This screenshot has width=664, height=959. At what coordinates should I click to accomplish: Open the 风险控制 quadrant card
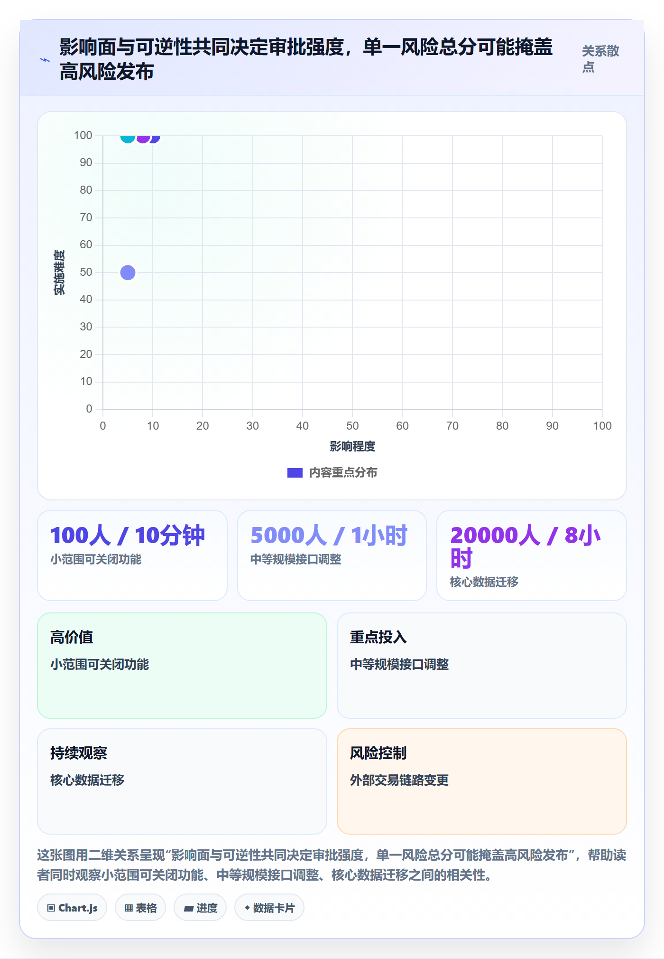(x=482, y=781)
